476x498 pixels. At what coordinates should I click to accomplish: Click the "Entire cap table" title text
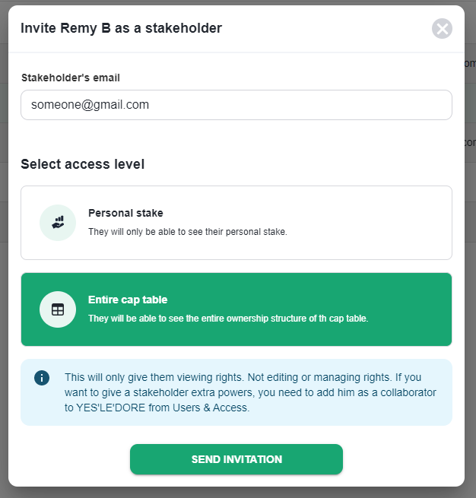128,300
